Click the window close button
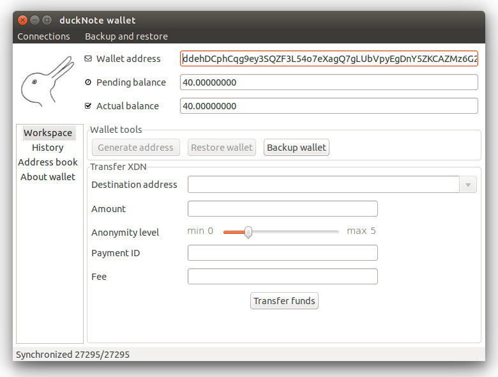 (x=22, y=20)
